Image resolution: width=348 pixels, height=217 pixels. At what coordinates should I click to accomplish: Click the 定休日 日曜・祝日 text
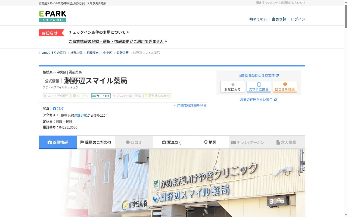[x=57, y=122]
